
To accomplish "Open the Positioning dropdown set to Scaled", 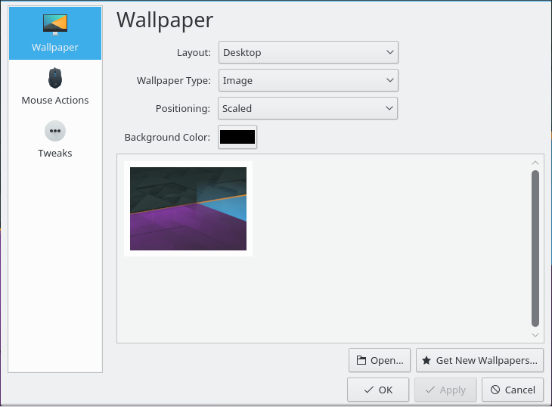I will pos(308,108).
